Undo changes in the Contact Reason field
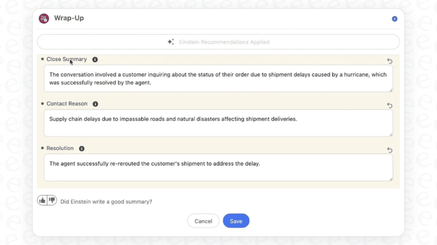The image size is (437, 245). (390, 106)
